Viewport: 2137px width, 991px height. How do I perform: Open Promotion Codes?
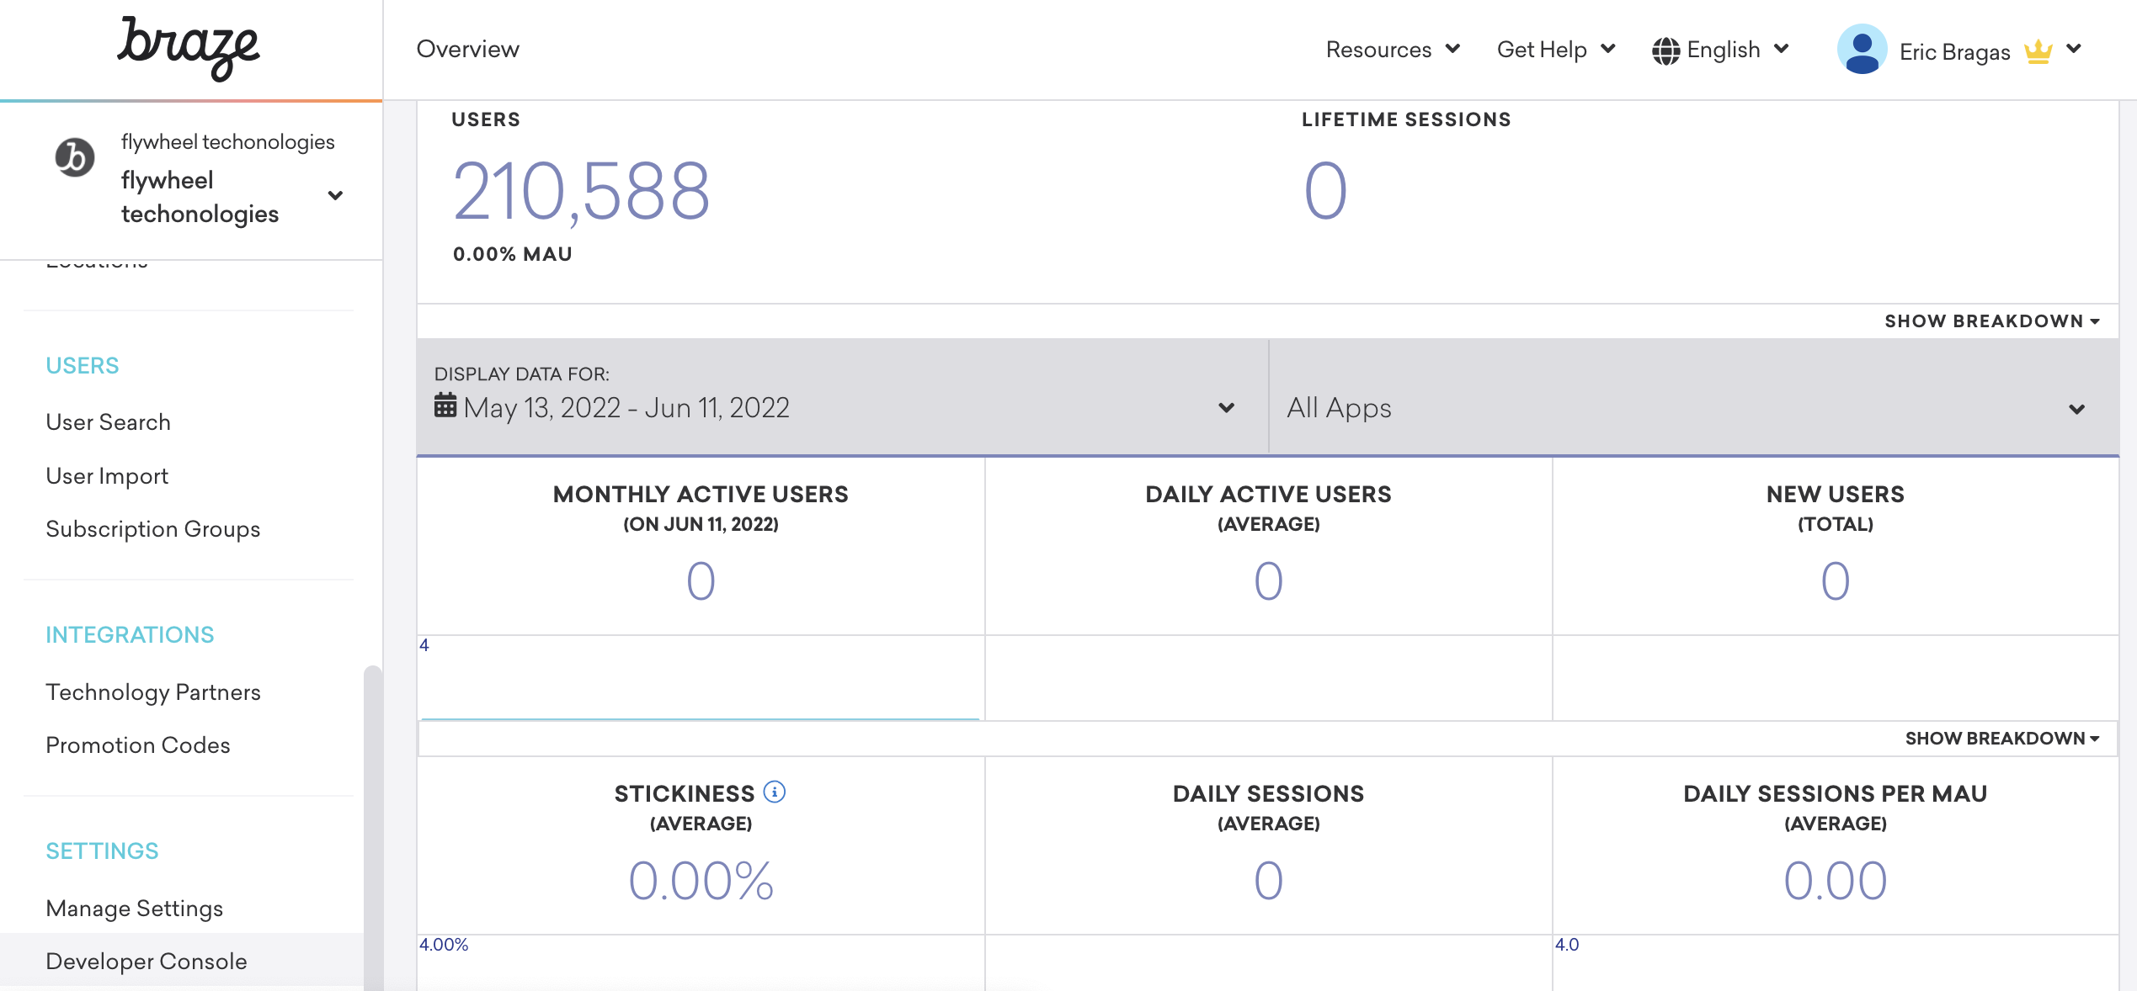(x=137, y=745)
